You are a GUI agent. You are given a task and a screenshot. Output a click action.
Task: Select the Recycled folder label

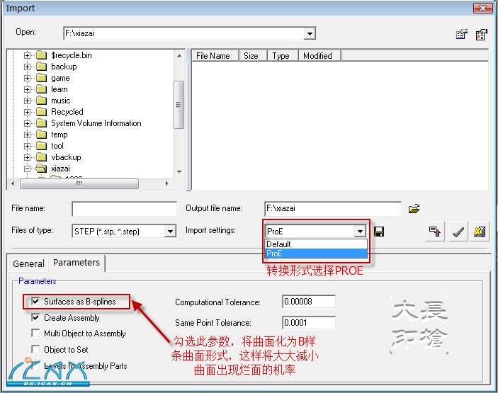[67, 112]
